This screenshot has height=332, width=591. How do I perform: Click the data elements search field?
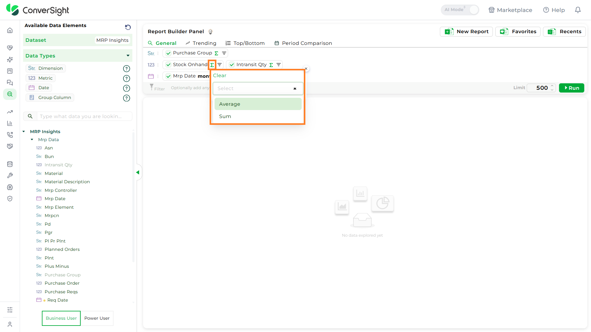point(84,116)
